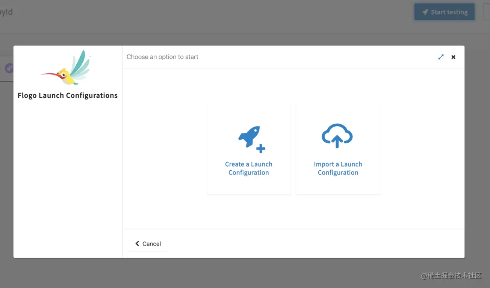Click the cloud upload Import icon
Image resolution: width=490 pixels, height=288 pixels.
coord(337,136)
